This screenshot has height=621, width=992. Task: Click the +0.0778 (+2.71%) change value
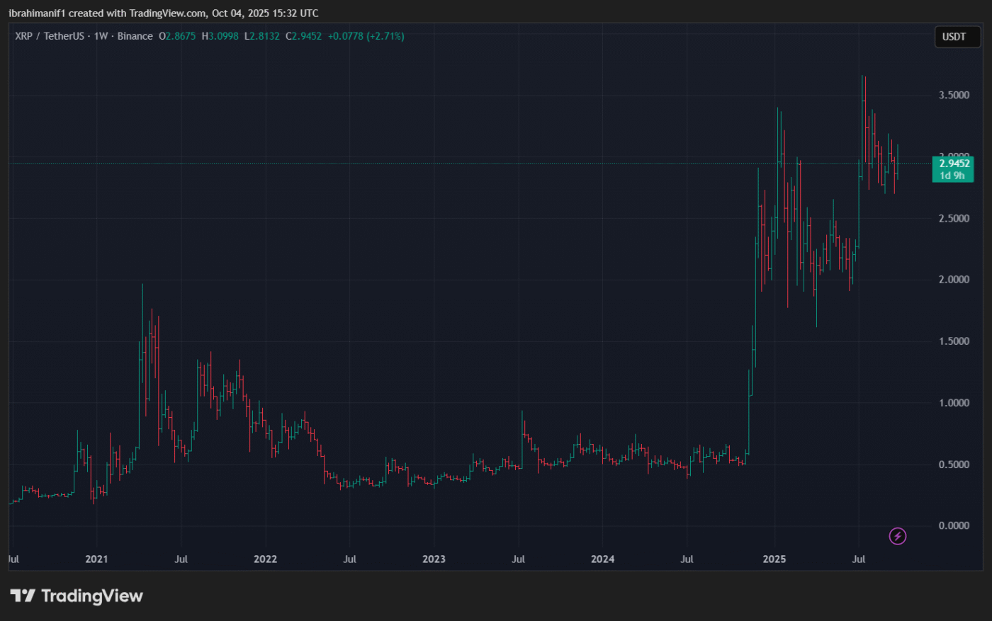click(366, 36)
